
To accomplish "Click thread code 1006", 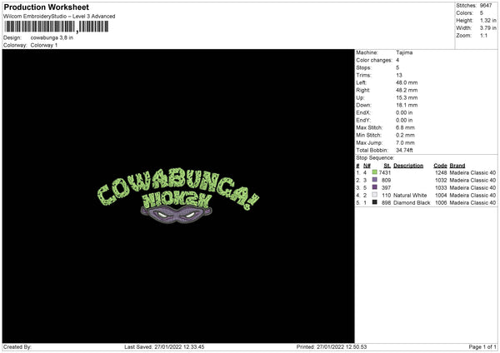I will 441,203.
